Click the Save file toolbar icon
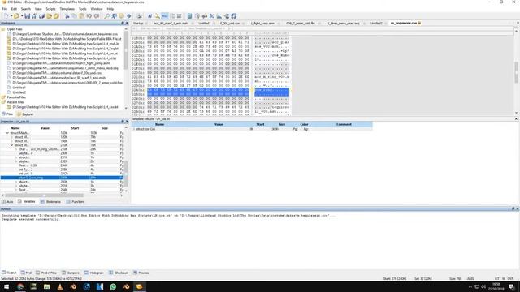The width and height of the screenshot is (520, 292). pos(27,16)
